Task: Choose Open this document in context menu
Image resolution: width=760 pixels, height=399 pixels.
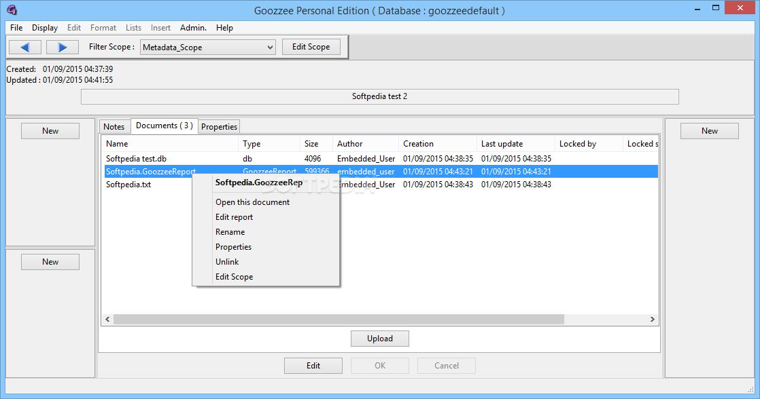Action: pyautogui.click(x=252, y=202)
